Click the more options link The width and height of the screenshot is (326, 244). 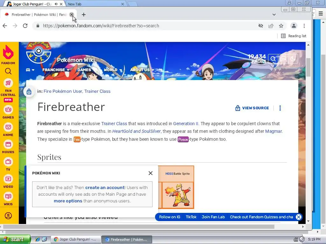(68, 201)
